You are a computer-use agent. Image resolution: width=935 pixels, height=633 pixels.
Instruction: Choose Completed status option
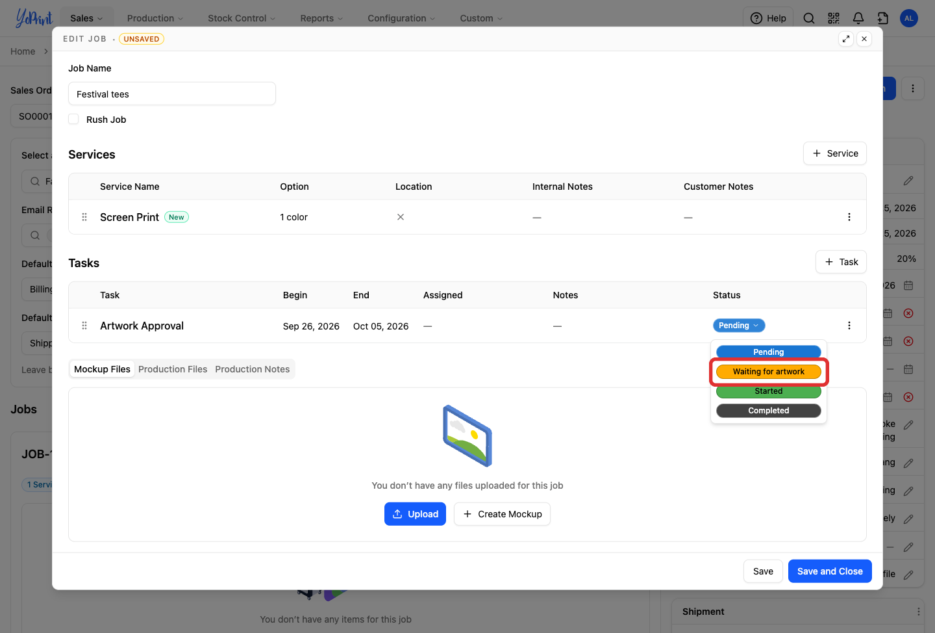pos(769,411)
